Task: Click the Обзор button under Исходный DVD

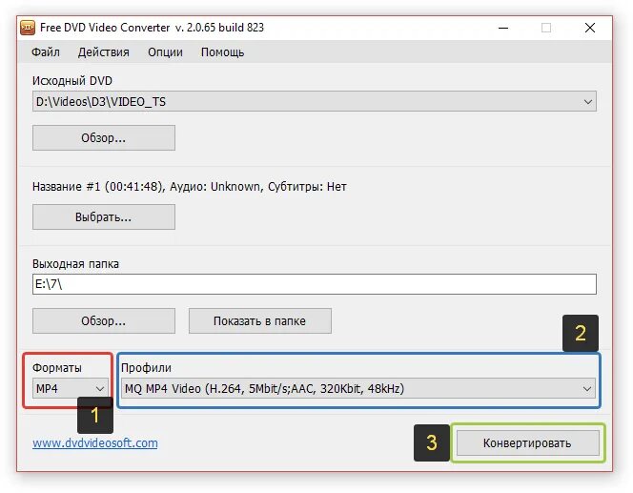Action: click(104, 137)
